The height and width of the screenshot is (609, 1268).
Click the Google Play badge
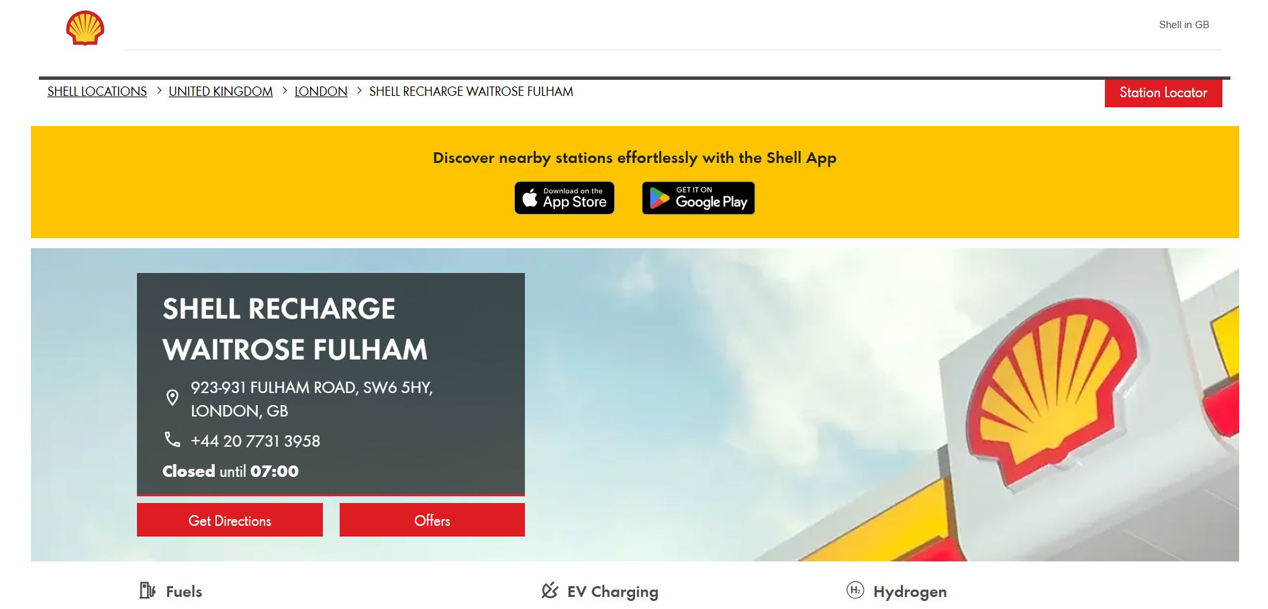click(697, 197)
